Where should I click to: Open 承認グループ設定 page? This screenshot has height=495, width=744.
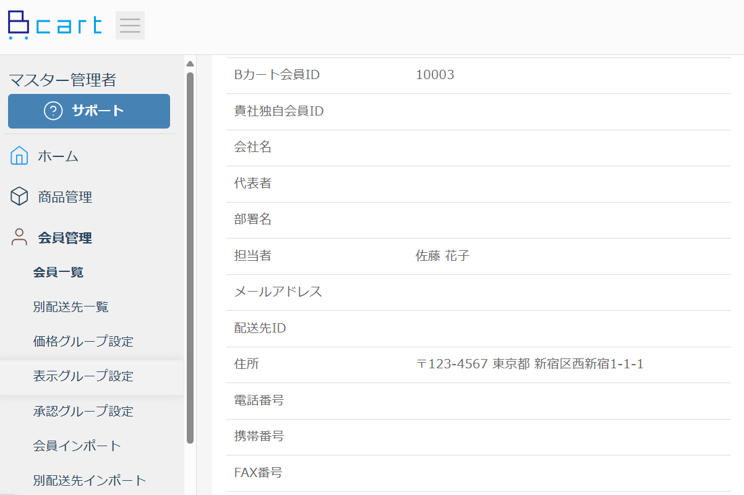(x=83, y=411)
